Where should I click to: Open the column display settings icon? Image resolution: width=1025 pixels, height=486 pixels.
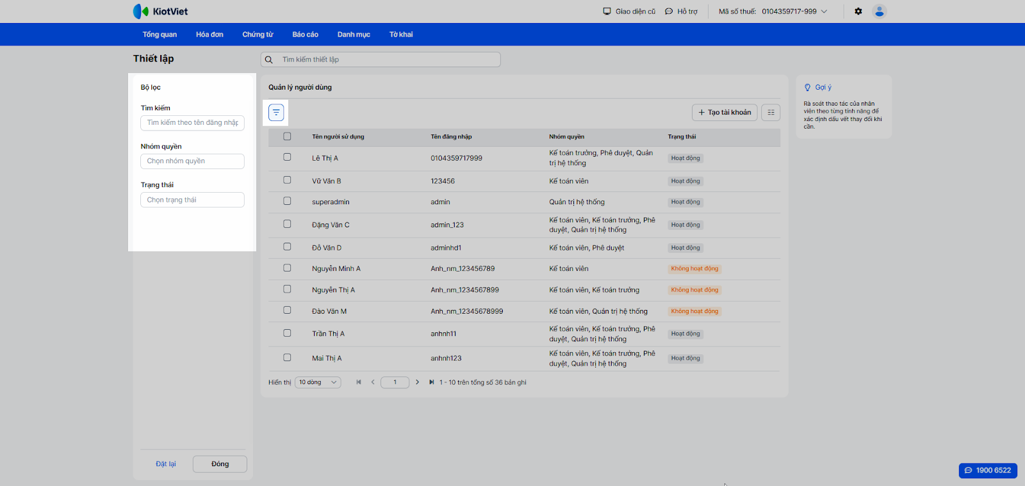[771, 113]
